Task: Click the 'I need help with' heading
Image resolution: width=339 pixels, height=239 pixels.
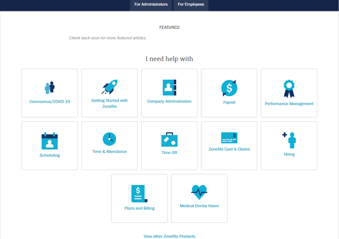Action: point(169,59)
